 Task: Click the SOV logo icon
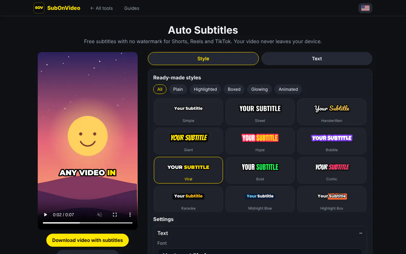coord(39,8)
